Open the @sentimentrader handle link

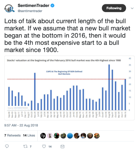pyautogui.click(x=30, y=11)
